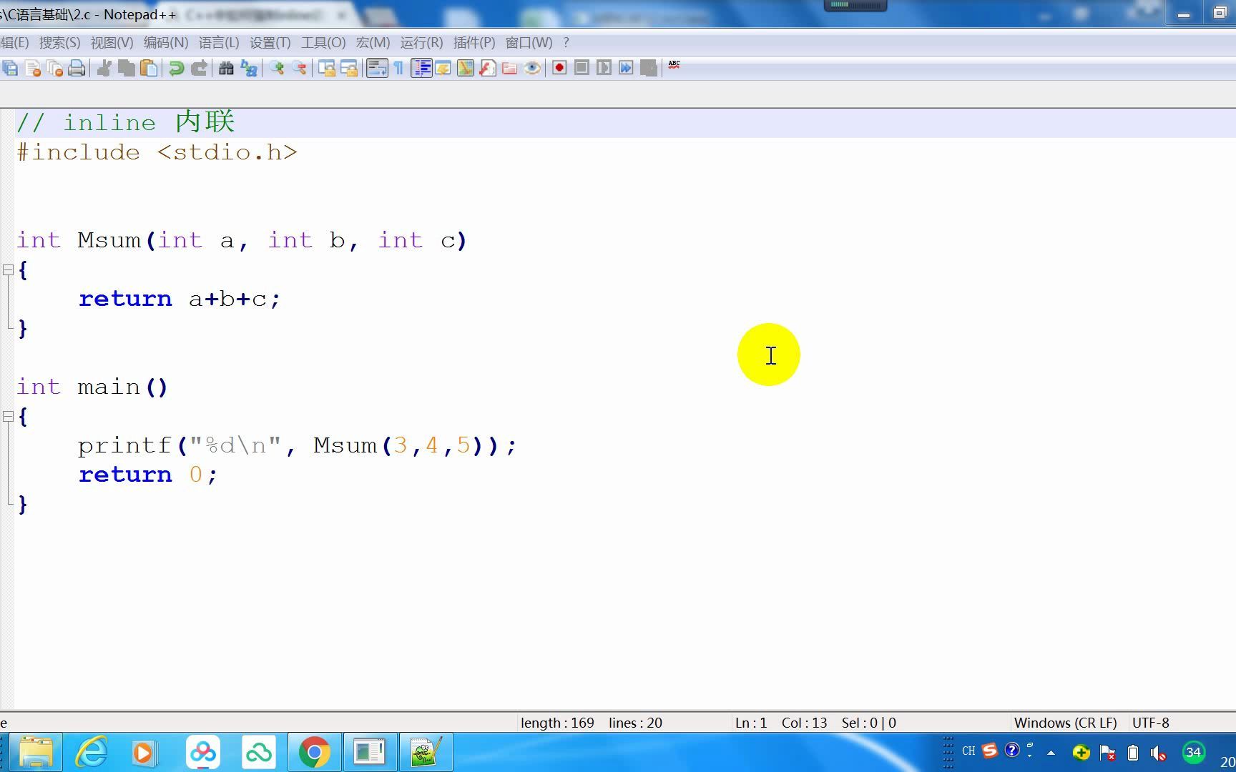The width and height of the screenshot is (1236, 772).
Task: Click the Redo arrow icon
Action: pyautogui.click(x=199, y=68)
